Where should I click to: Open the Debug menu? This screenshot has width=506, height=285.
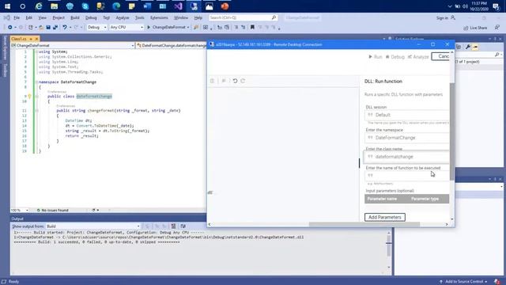[x=91, y=17]
